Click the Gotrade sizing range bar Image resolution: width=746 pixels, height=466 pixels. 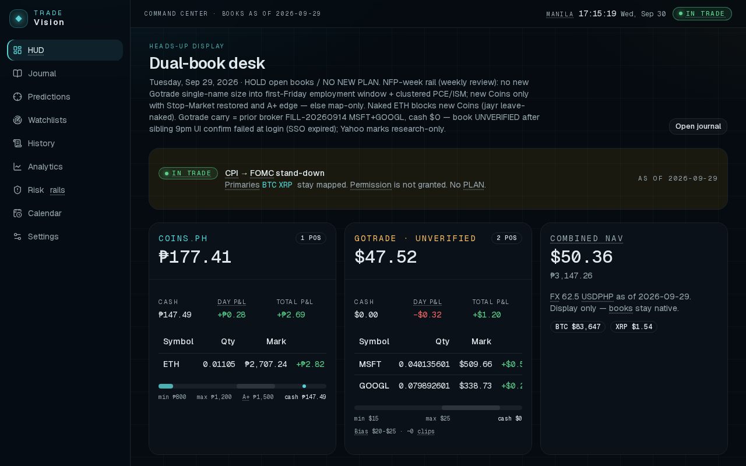tap(438, 408)
